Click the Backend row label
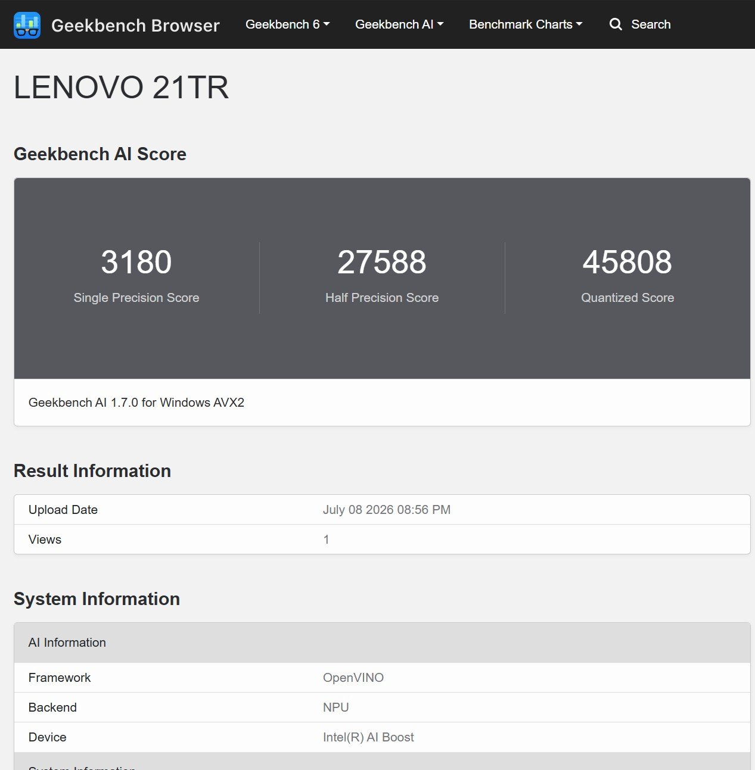This screenshot has width=755, height=770. pos(52,707)
